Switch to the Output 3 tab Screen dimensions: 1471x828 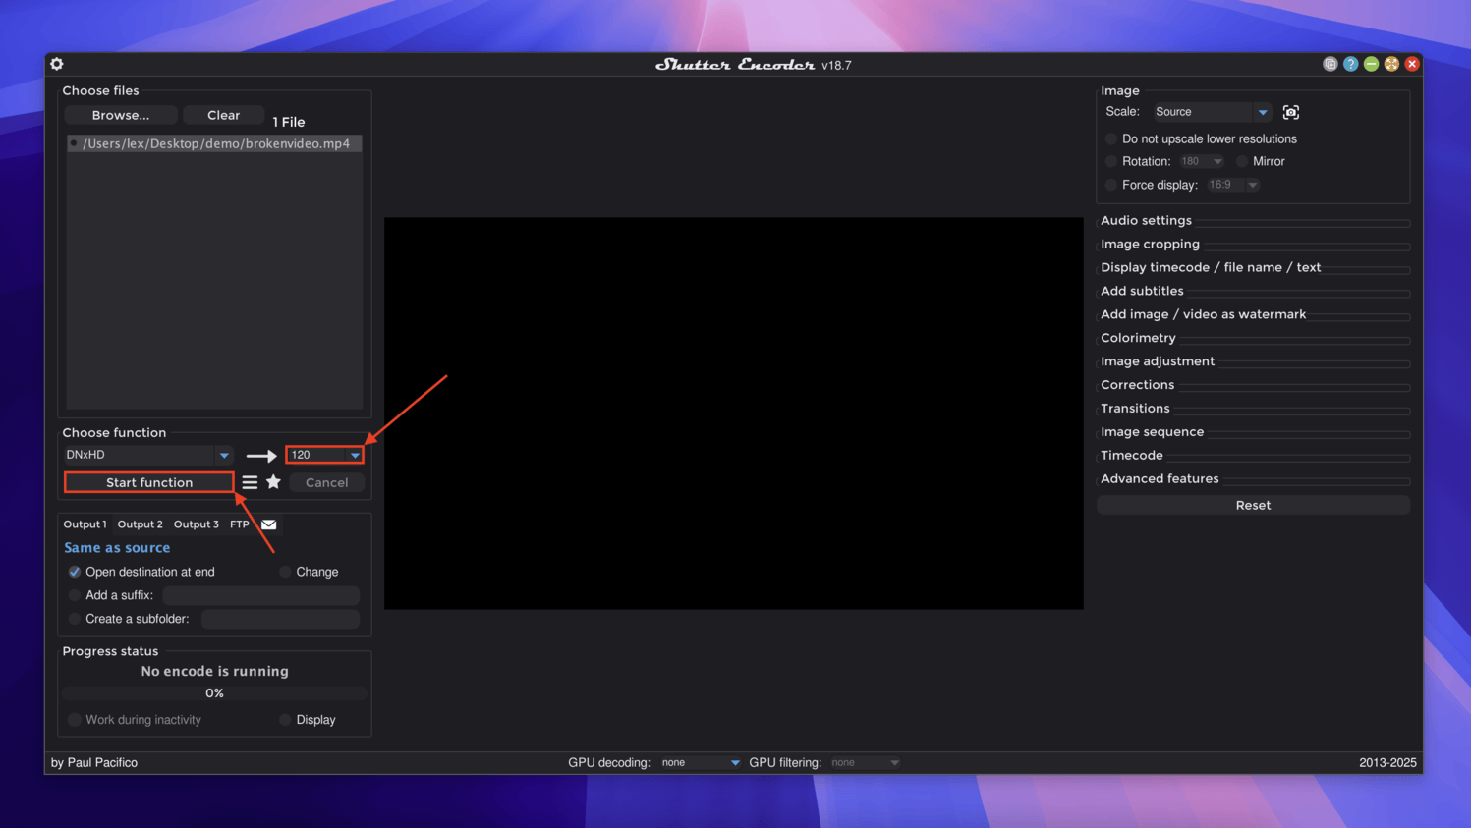click(x=197, y=524)
